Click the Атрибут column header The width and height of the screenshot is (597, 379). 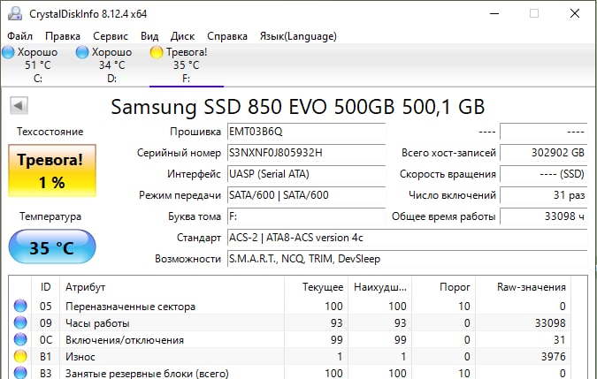click(172, 286)
